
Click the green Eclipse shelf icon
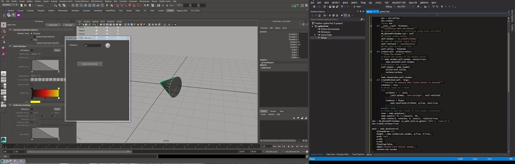click(x=14, y=15)
